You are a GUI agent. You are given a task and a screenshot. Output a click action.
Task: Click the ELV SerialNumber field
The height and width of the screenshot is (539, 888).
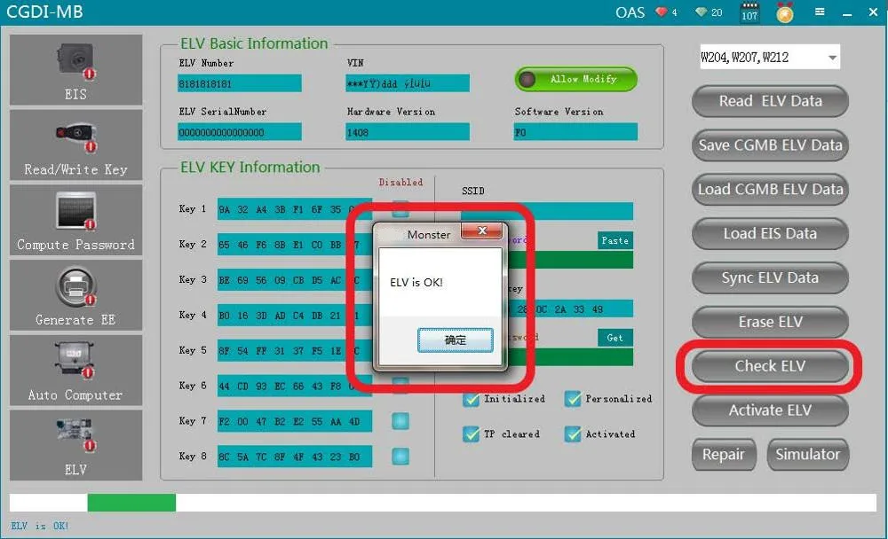coord(240,132)
